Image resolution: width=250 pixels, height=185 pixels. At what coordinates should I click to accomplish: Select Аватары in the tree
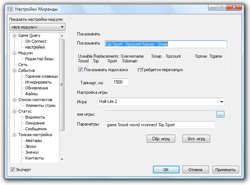34,140
